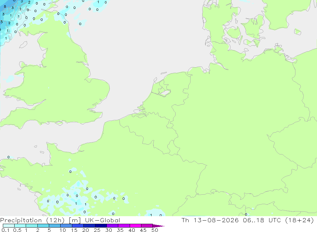Select the color swatch between 2 and 5
This screenshot has width=317, height=232.
click(43, 226)
